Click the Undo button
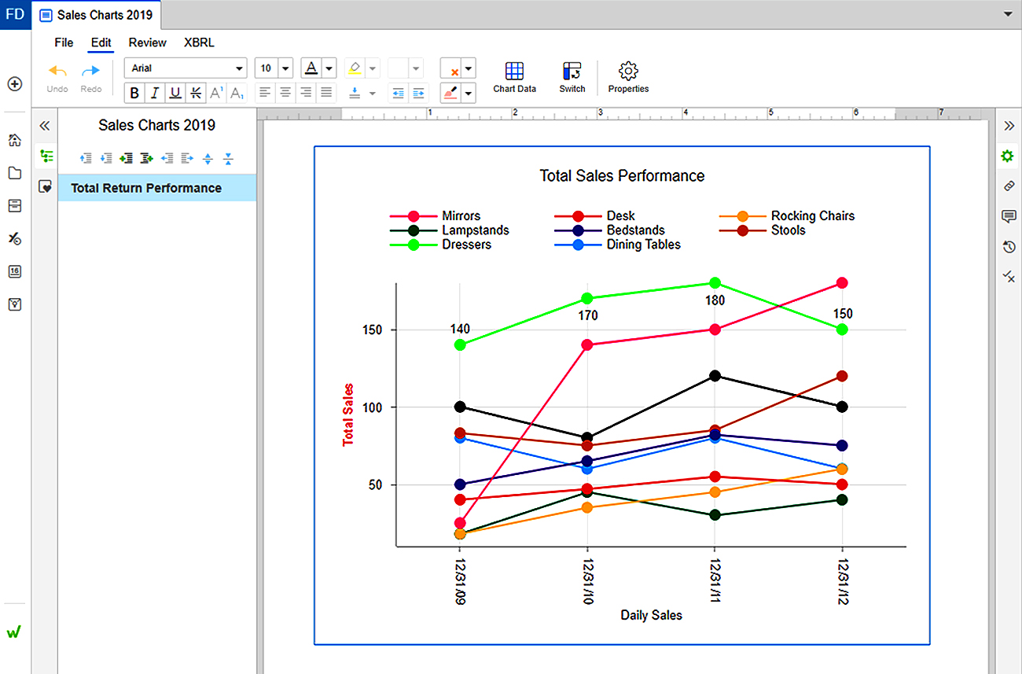The image size is (1022, 674). pyautogui.click(x=57, y=78)
